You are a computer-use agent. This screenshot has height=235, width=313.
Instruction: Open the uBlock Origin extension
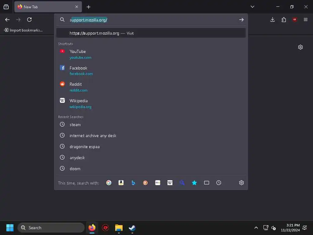pos(295,19)
